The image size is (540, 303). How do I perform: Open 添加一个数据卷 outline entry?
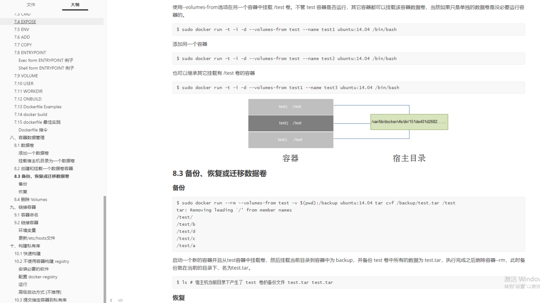(x=34, y=153)
